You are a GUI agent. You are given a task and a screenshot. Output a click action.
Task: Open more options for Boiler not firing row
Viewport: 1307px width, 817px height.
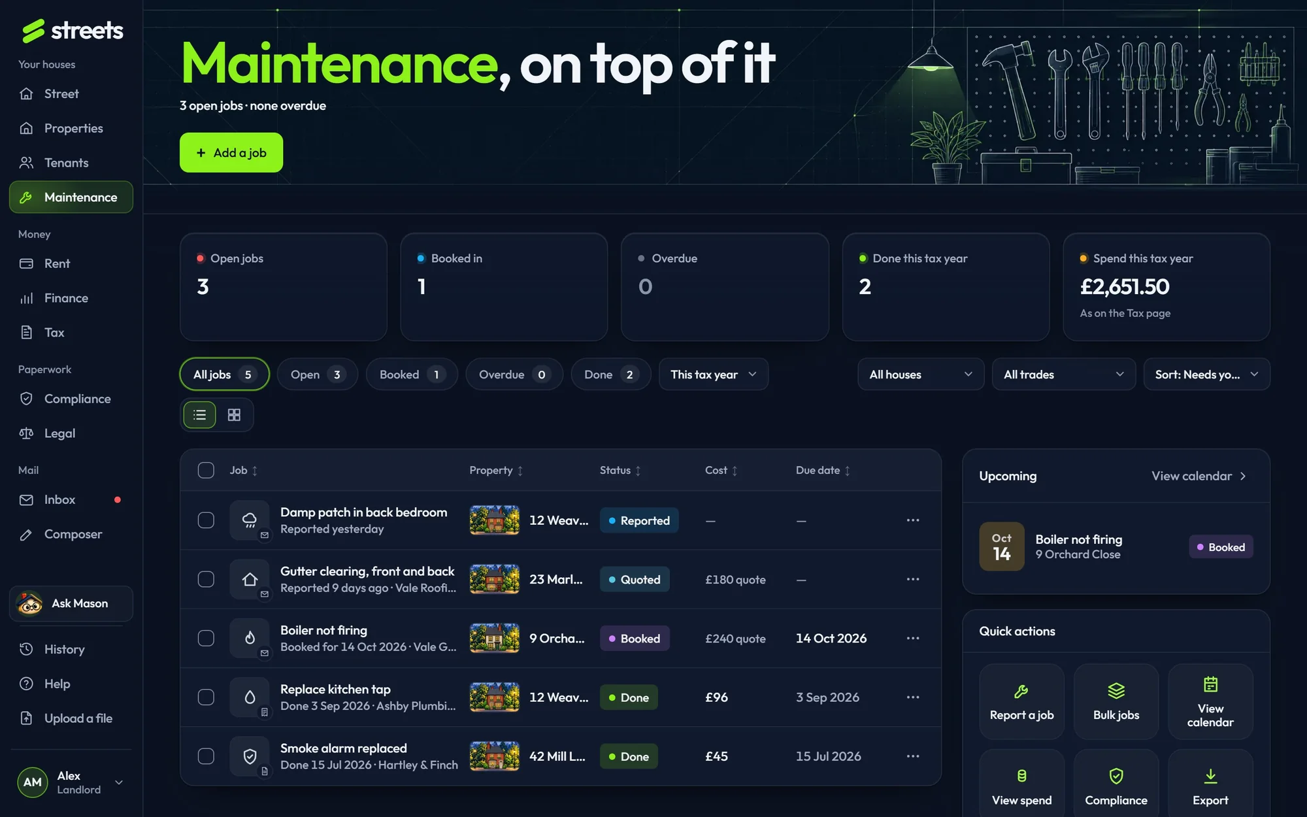pyautogui.click(x=913, y=638)
